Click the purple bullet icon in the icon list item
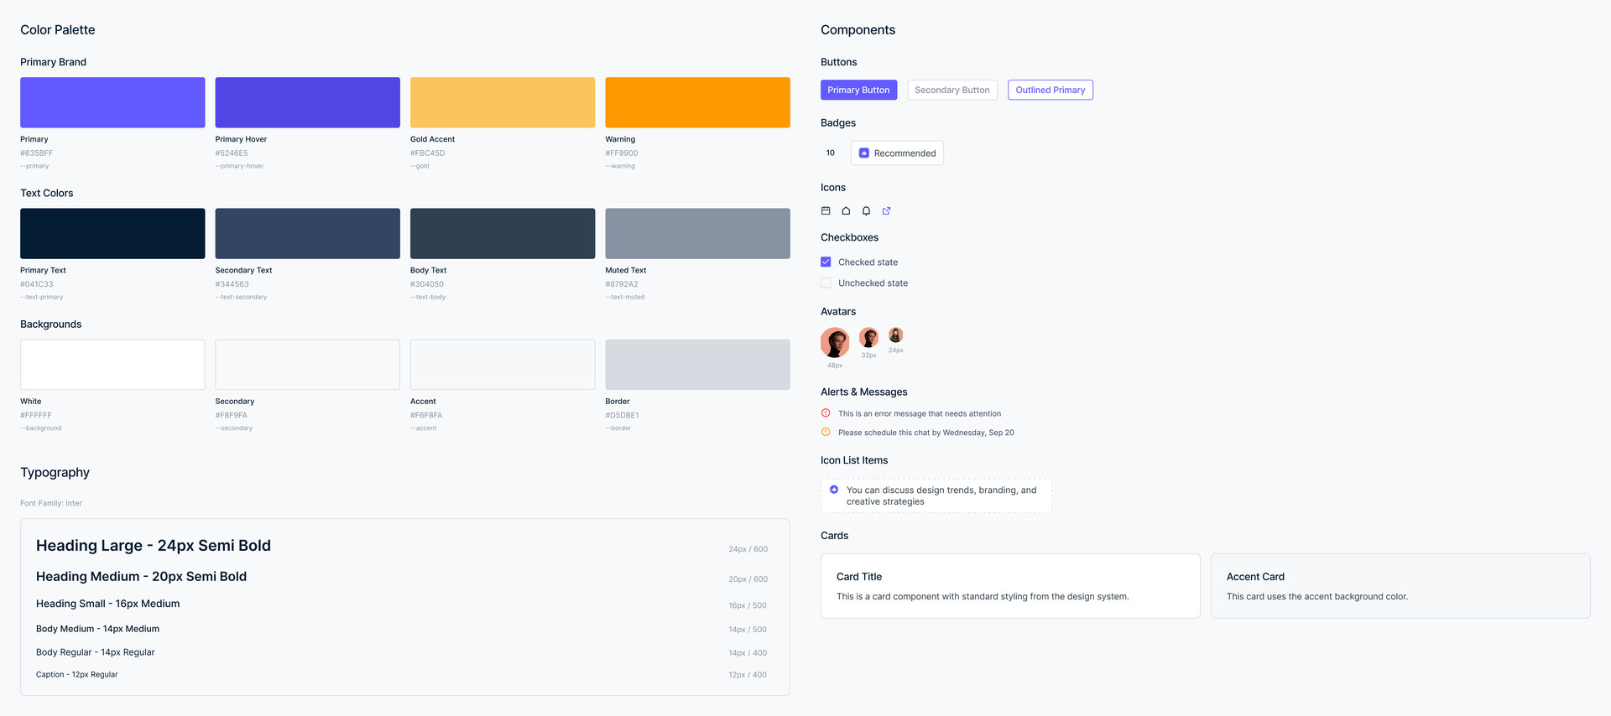 (834, 490)
